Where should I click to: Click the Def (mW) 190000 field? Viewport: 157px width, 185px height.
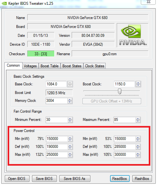coord(57,147)
